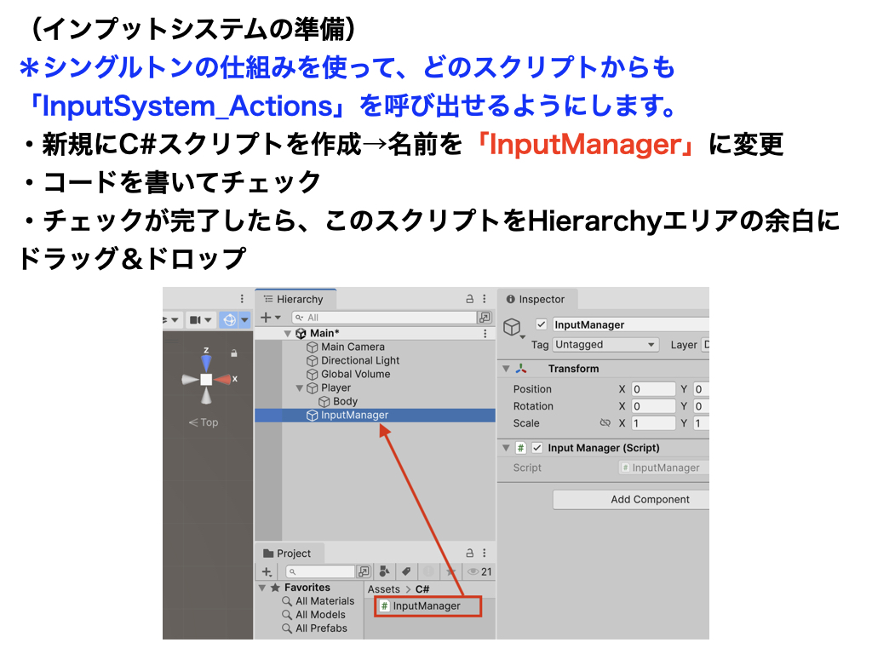Open the Project search-in-window icon

(364, 571)
